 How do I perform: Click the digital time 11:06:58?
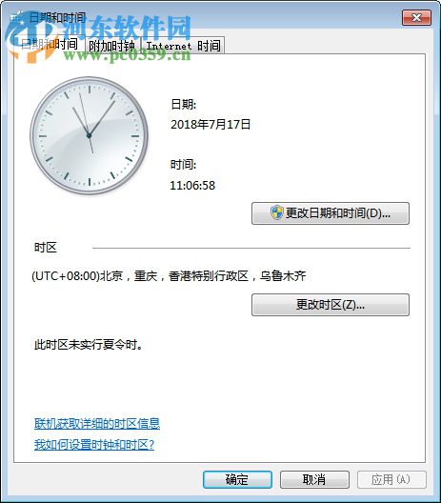tap(192, 186)
